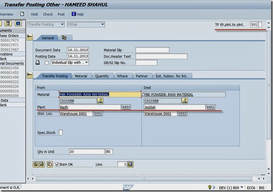Click the new document page icon in toolbar
The height and width of the screenshot is (192, 273).
(x=22, y=14)
